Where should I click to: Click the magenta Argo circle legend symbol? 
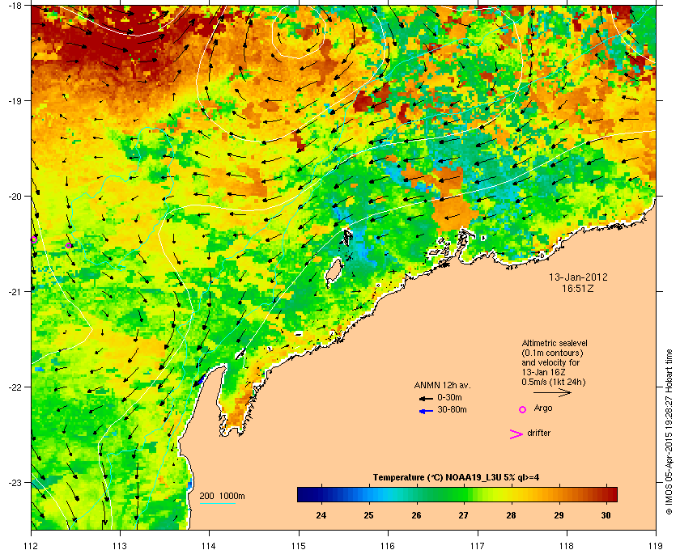[x=523, y=409]
